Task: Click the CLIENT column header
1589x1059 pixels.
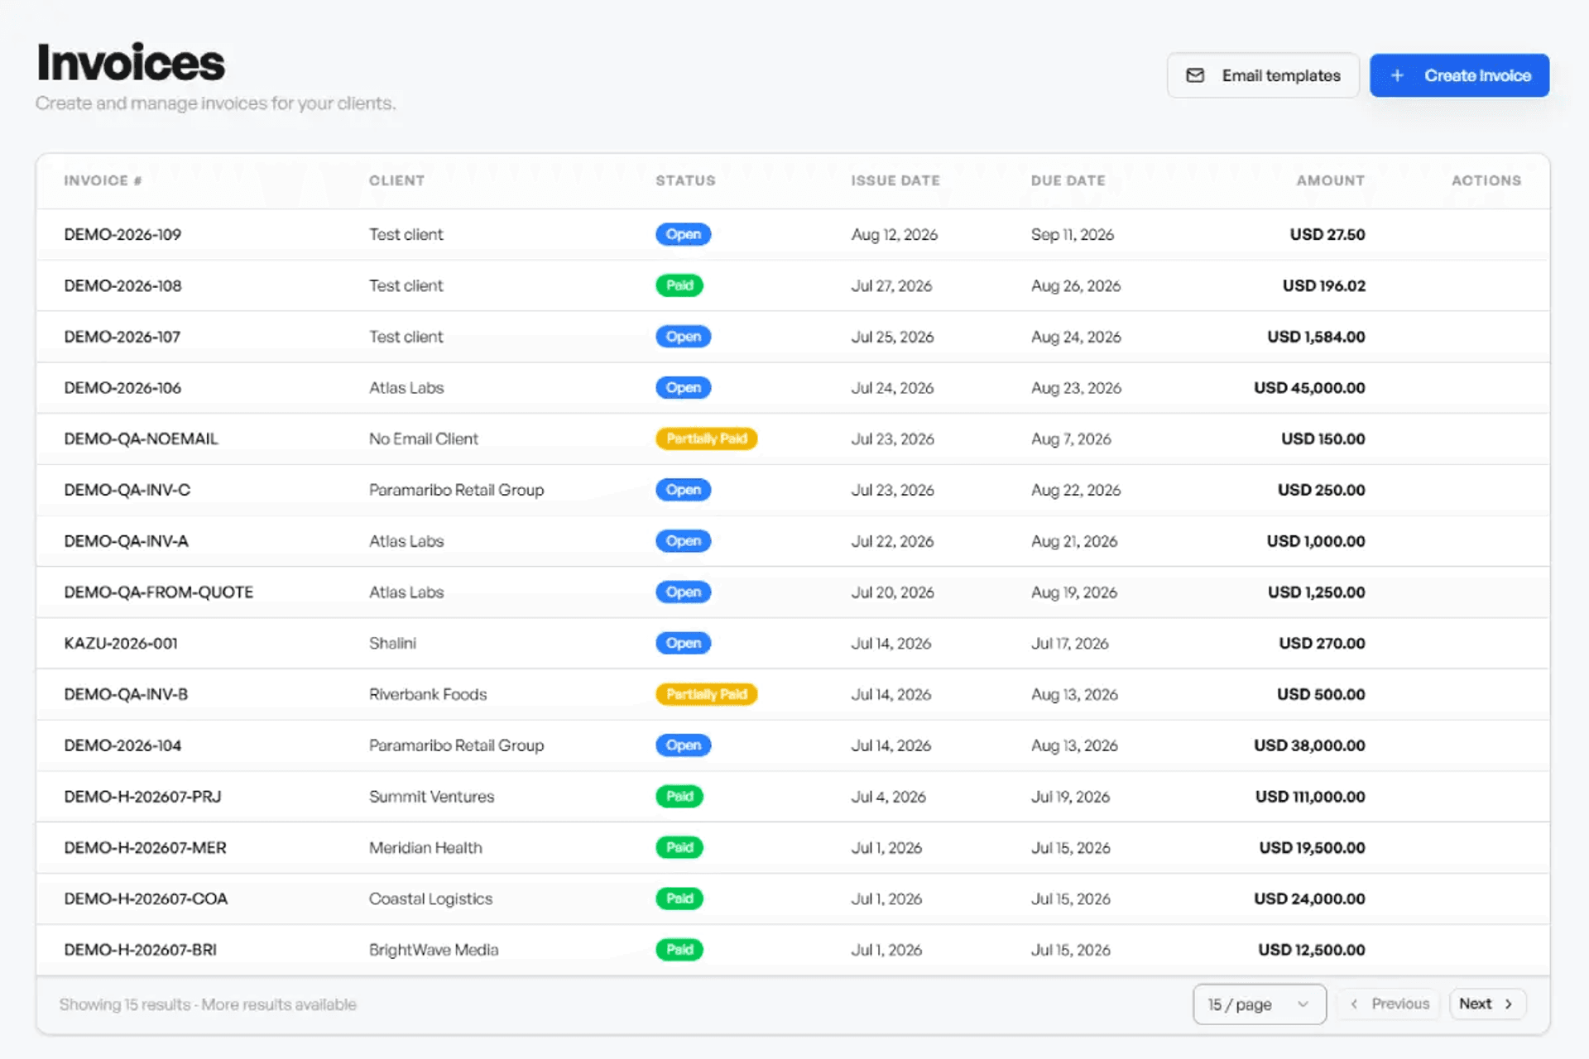Action: pos(396,180)
